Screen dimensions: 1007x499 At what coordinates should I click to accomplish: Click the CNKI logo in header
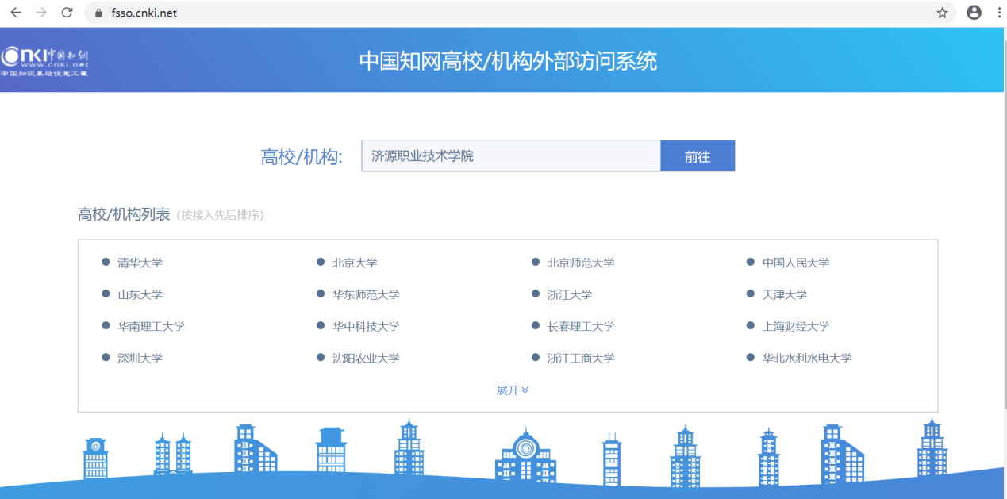click(45, 60)
